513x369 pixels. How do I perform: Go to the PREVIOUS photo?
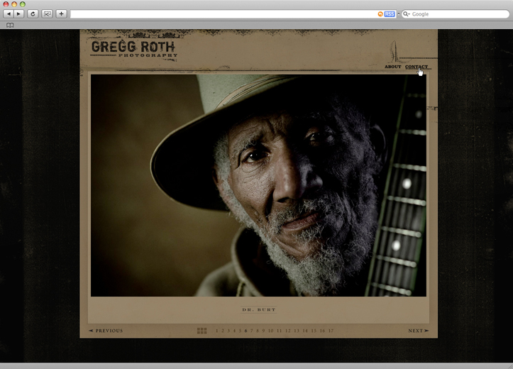[x=106, y=331]
